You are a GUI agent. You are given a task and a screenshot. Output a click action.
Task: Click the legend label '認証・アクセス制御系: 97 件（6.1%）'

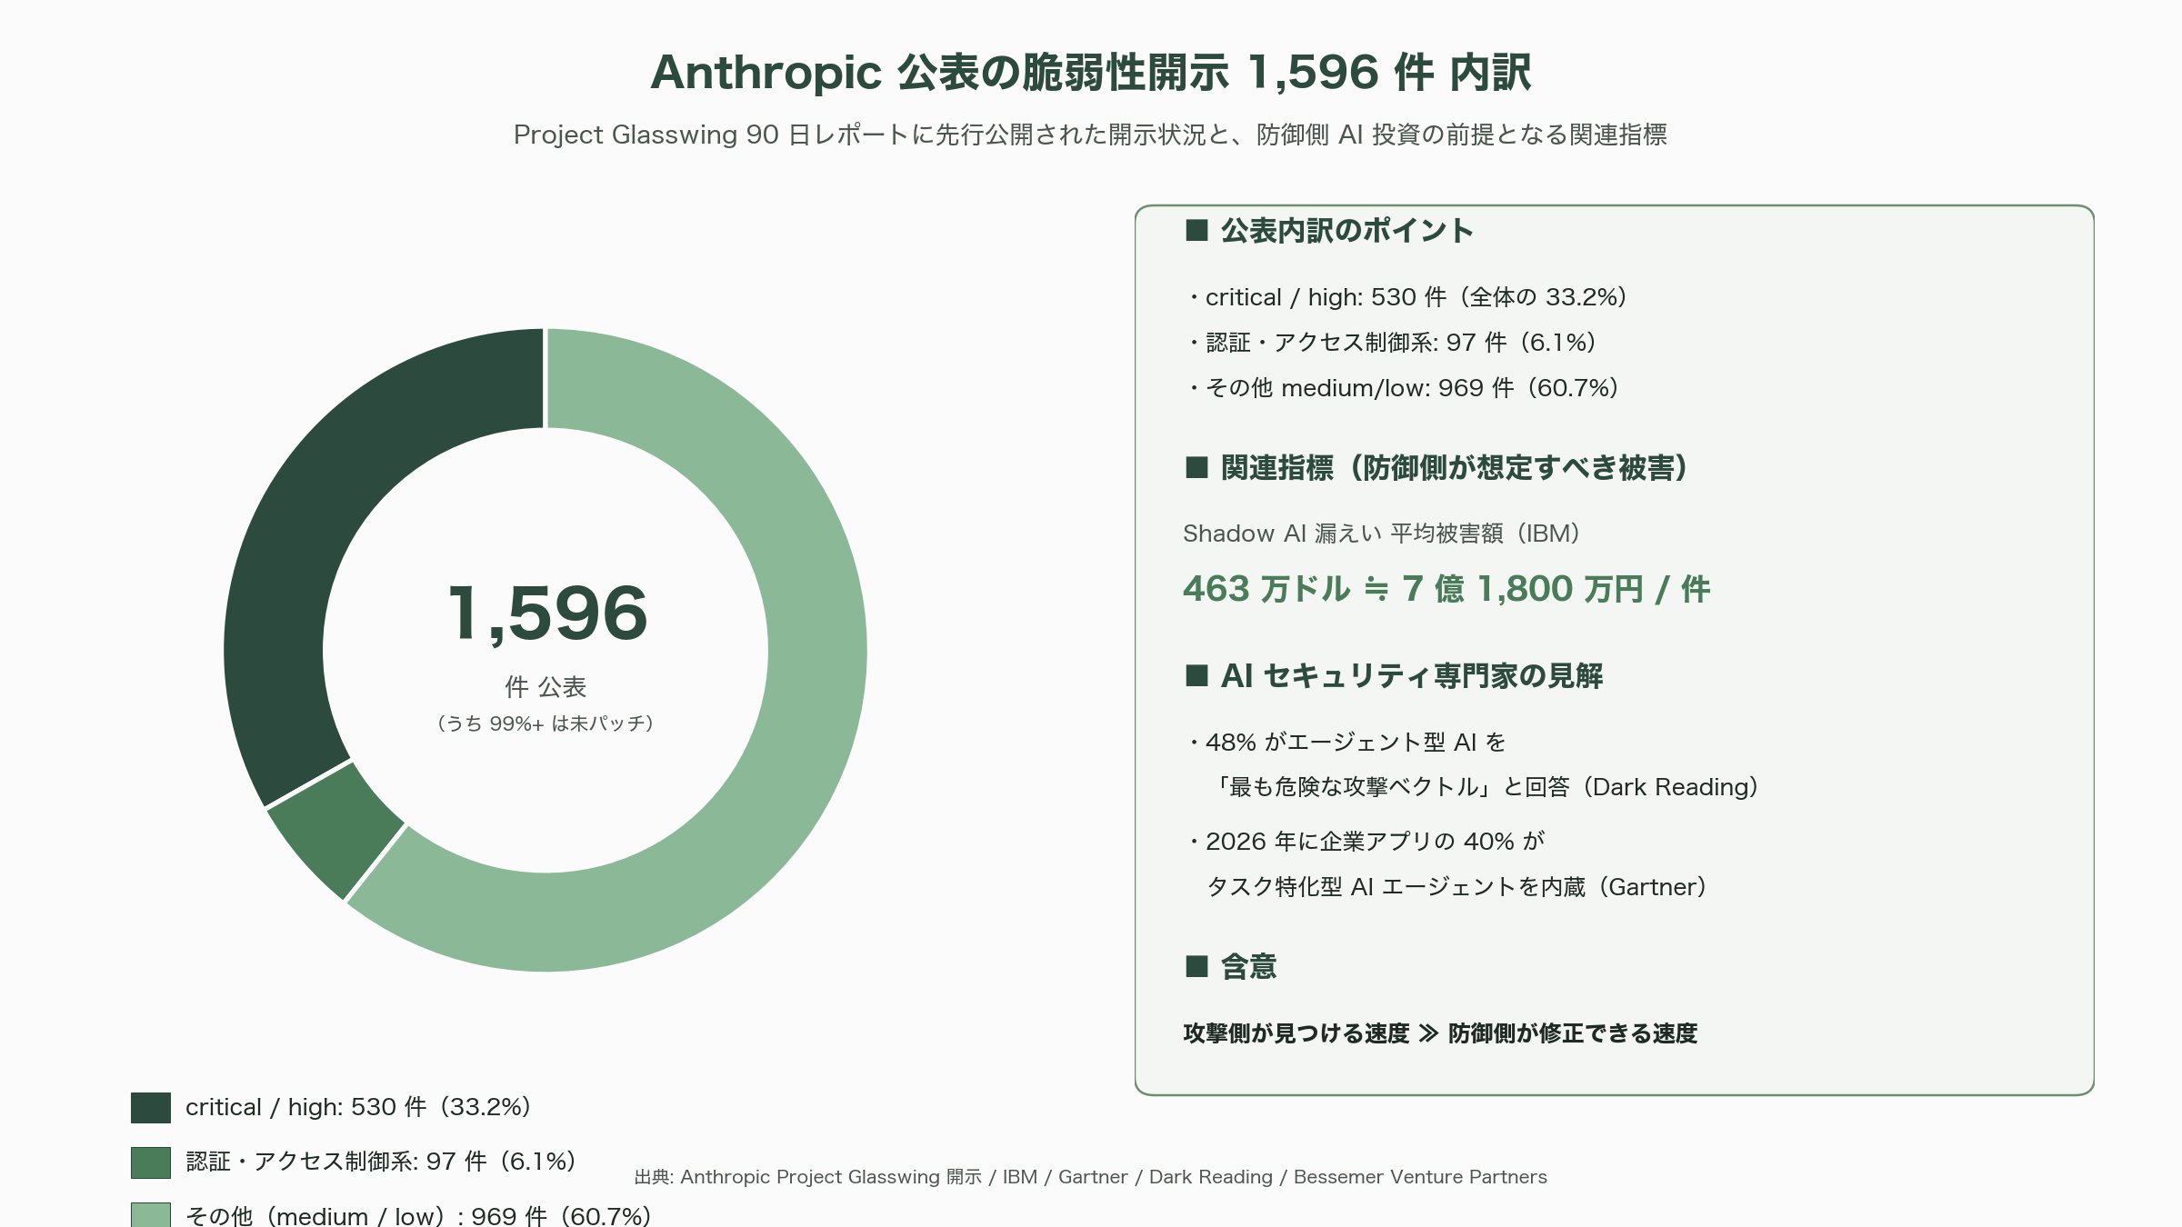click(384, 1162)
